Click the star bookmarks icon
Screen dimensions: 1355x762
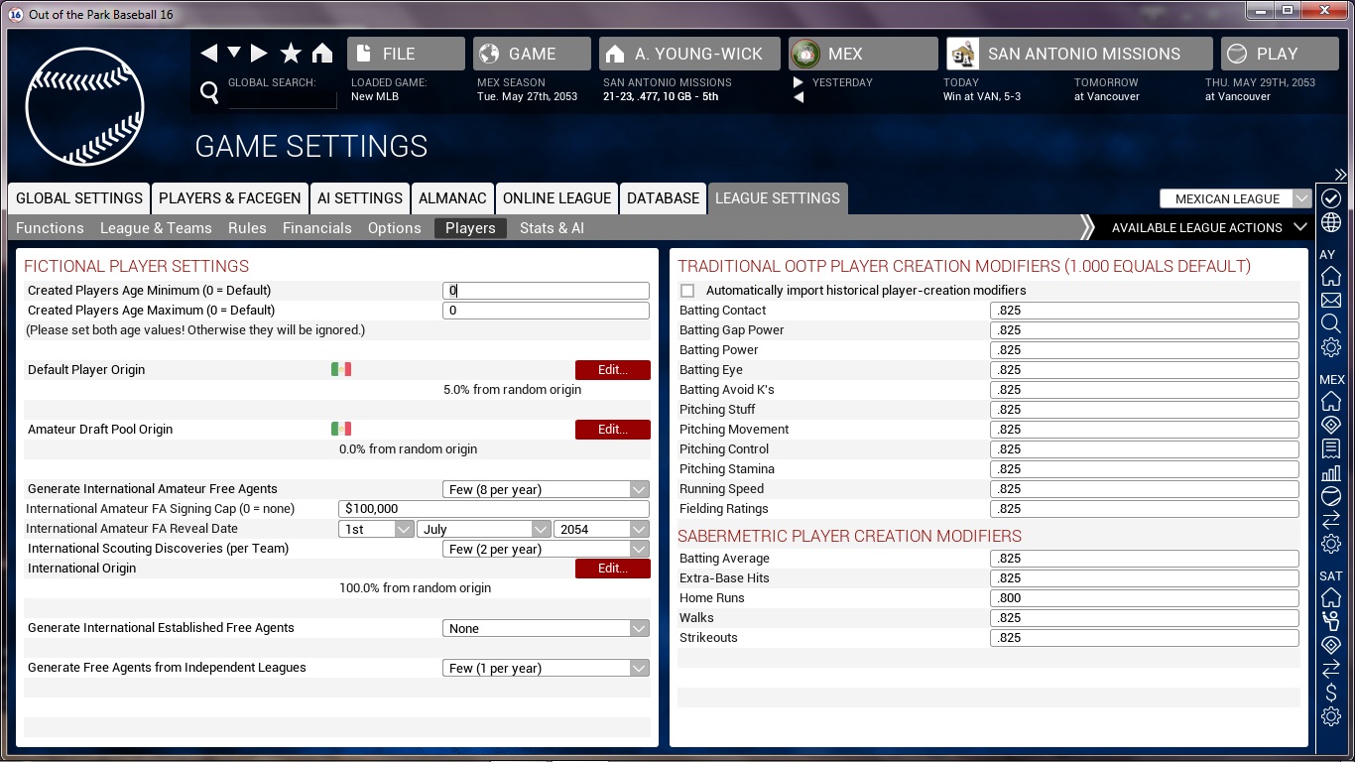click(x=291, y=54)
